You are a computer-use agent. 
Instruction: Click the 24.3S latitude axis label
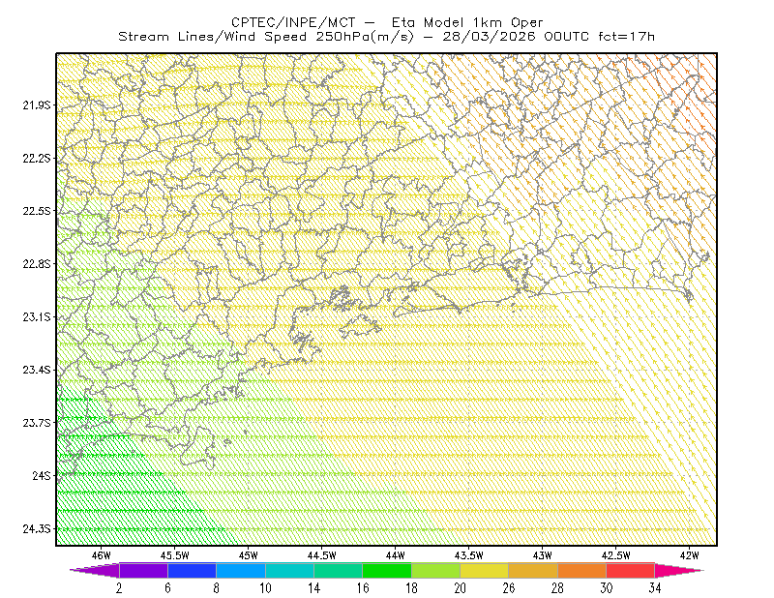pyautogui.click(x=37, y=529)
